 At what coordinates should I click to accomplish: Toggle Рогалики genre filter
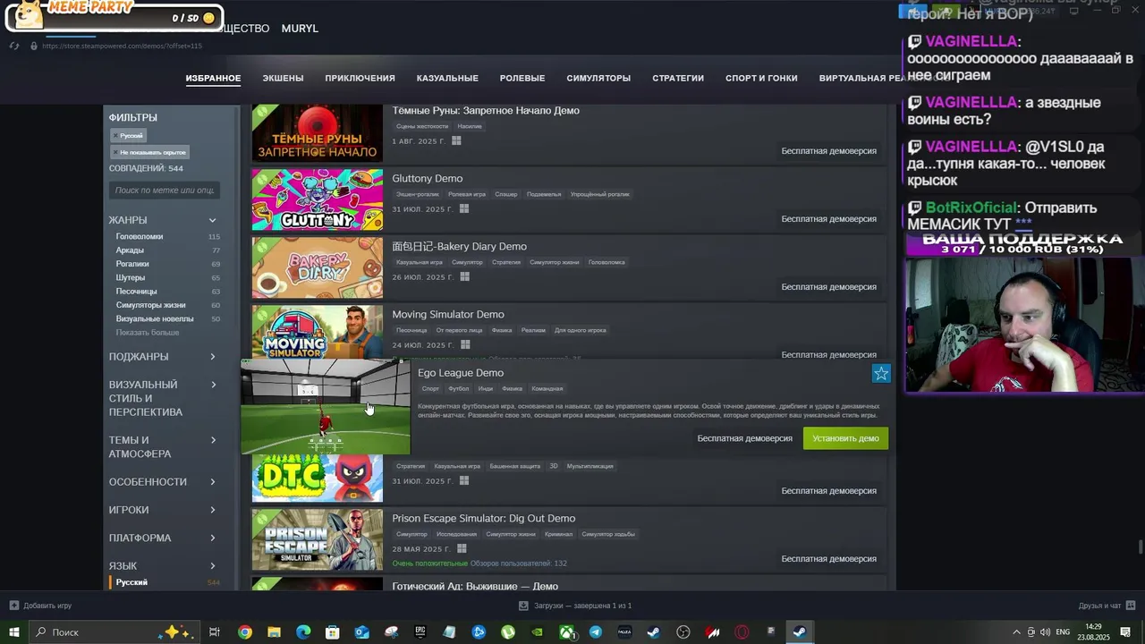(x=132, y=264)
